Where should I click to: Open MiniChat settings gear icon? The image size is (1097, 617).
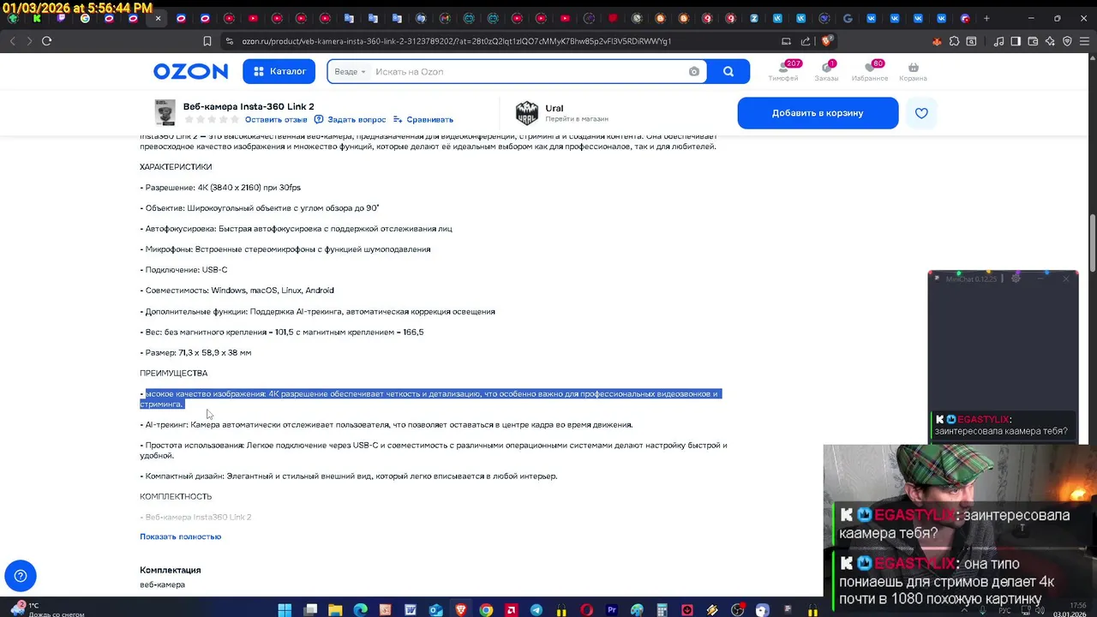1016,279
